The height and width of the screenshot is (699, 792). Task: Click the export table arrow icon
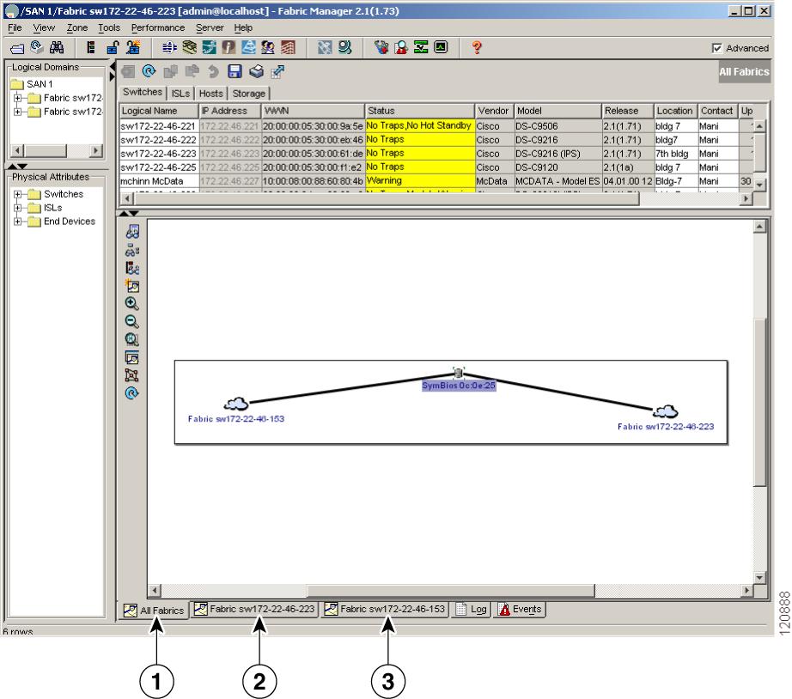pyautogui.click(x=277, y=72)
